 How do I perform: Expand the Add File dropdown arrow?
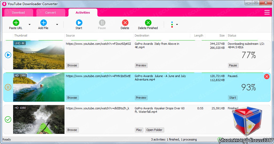(57, 25)
